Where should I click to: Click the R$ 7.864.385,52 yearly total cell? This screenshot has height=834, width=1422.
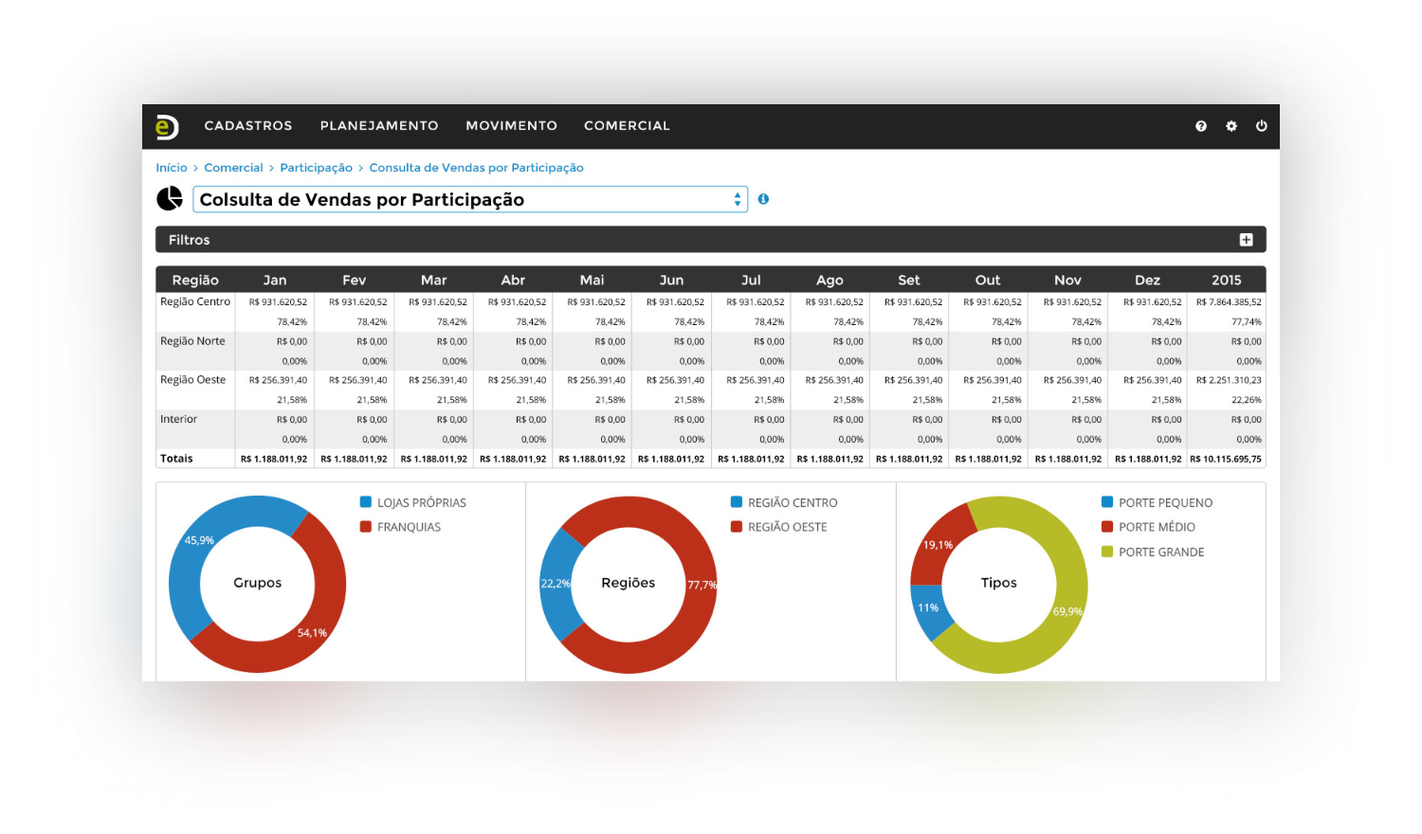click(x=1229, y=302)
